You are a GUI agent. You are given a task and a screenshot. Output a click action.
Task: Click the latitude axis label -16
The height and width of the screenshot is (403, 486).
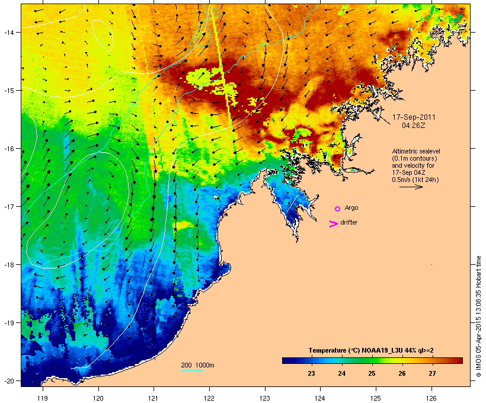[8, 149]
